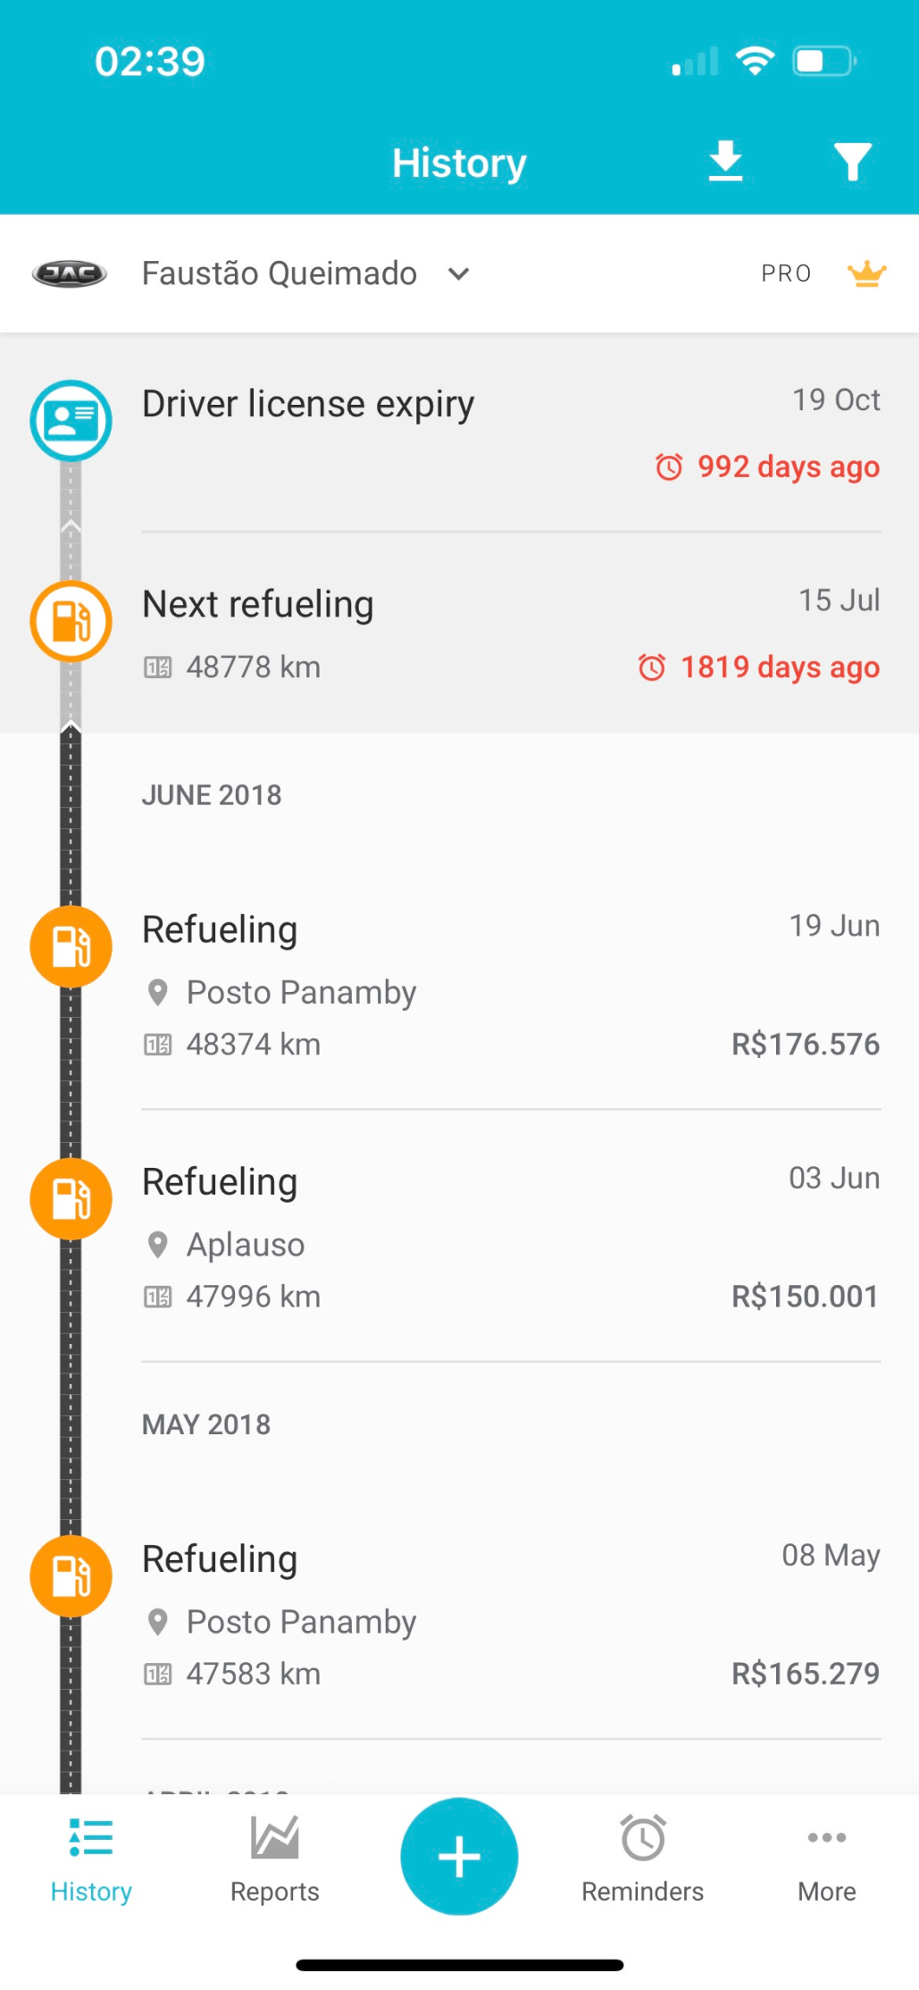Tap the PRO label
The height and width of the screenshot is (1990, 919).
click(786, 273)
